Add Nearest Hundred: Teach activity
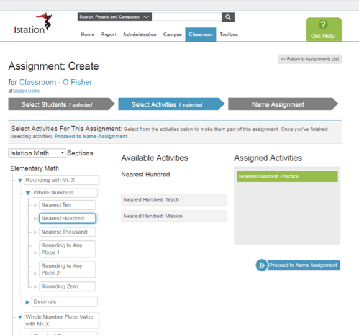 tap(174, 200)
